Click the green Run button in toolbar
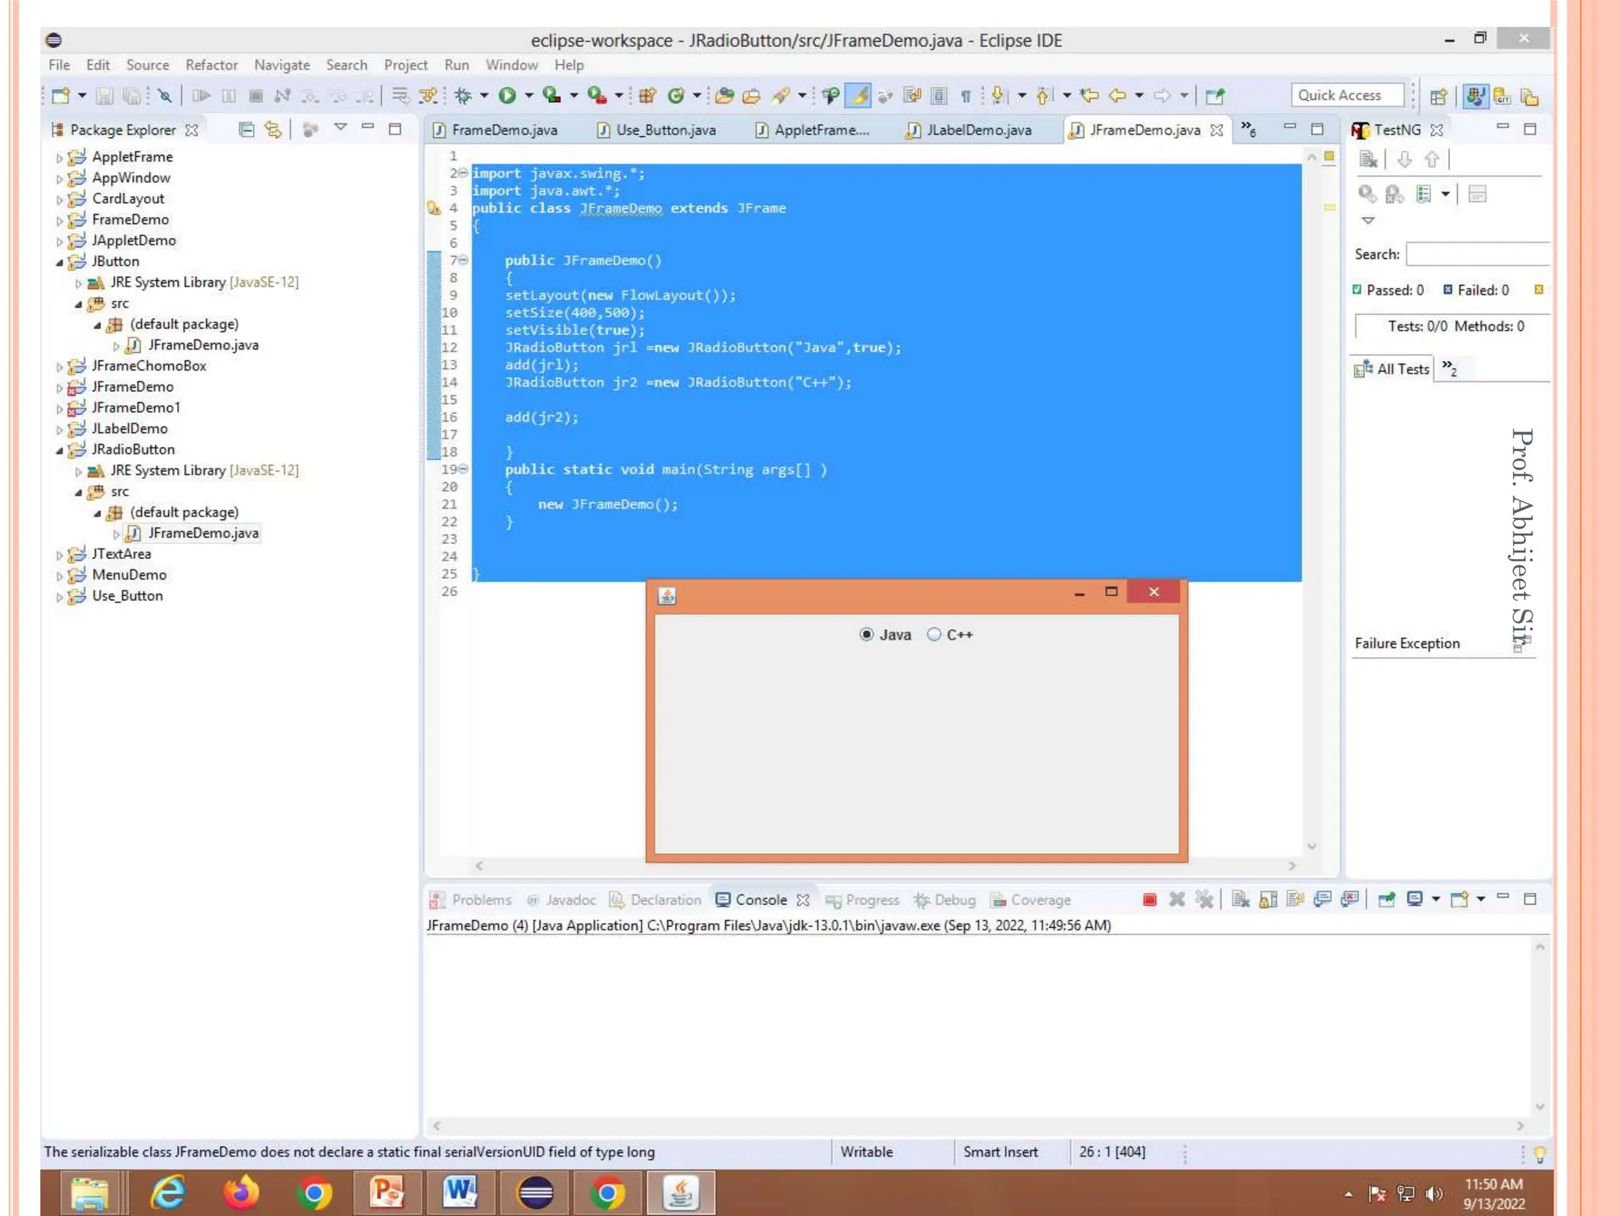The width and height of the screenshot is (1621, 1216). click(507, 96)
